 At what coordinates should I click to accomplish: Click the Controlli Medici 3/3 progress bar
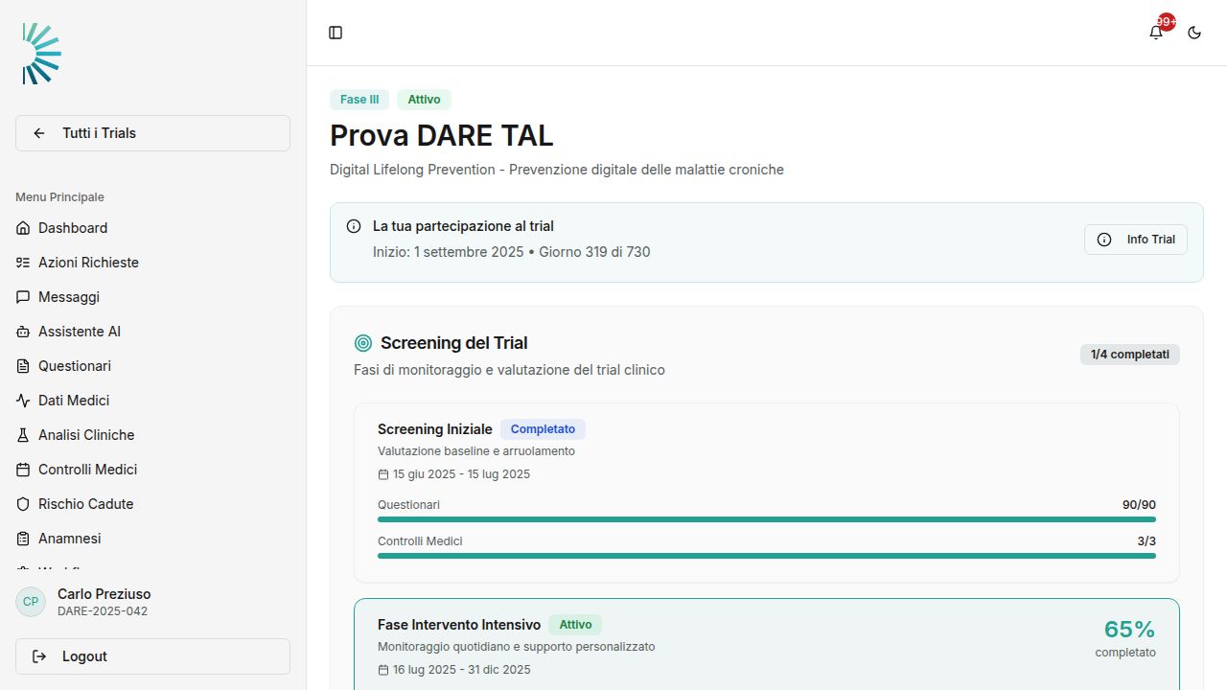767,556
